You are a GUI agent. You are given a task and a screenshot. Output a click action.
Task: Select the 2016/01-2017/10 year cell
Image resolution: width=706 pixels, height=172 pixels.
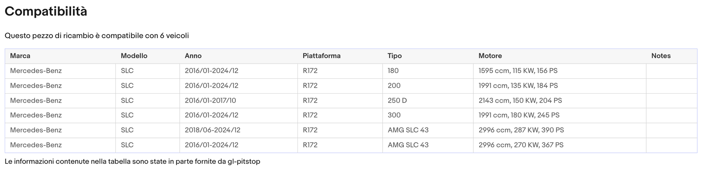[238, 101]
